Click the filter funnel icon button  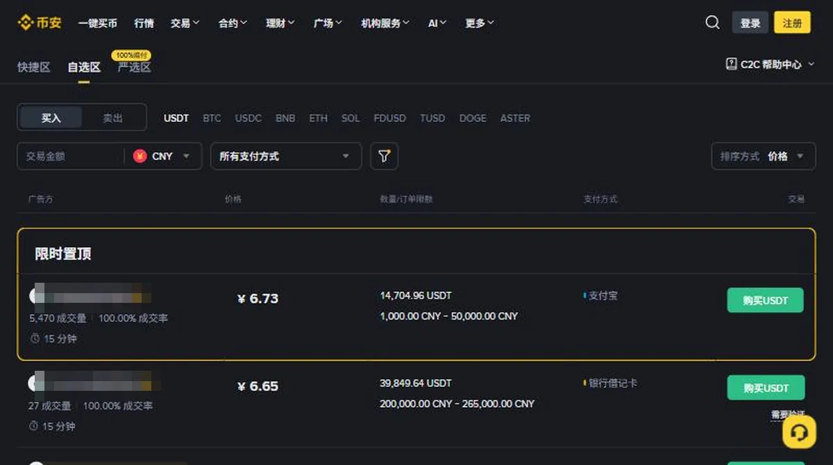(384, 156)
